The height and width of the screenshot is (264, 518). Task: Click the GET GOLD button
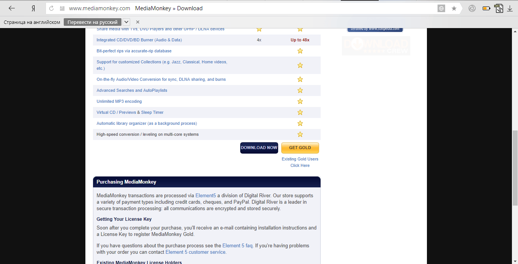(300, 148)
